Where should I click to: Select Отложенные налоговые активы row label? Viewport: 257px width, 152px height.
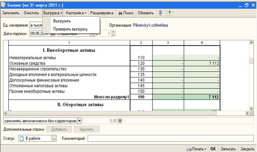click(x=38, y=86)
